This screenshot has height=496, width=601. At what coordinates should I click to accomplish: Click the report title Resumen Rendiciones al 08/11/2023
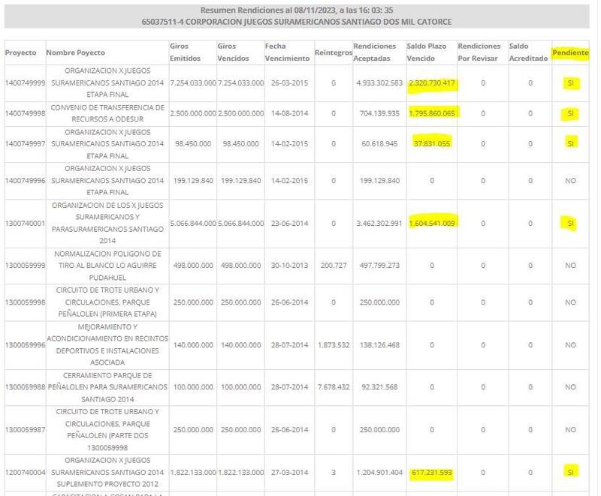297,11
